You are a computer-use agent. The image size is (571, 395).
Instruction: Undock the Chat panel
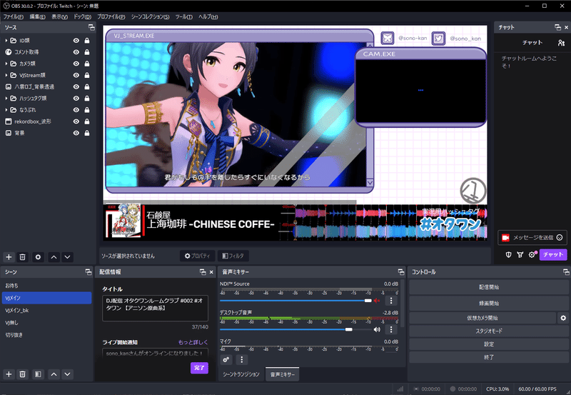[x=557, y=27]
